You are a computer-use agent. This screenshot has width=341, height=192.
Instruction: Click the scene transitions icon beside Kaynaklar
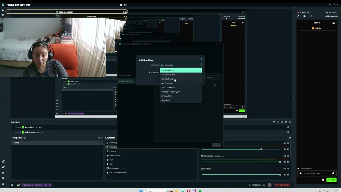pos(102,138)
